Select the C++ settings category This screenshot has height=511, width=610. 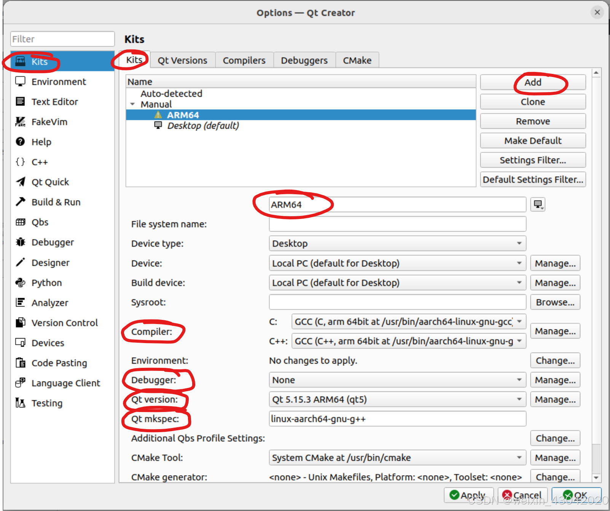click(39, 162)
